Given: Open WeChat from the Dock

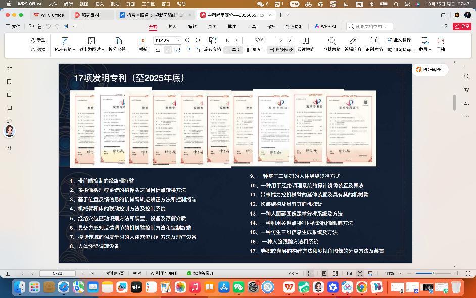Looking at the screenshot, I should (x=239, y=287).
